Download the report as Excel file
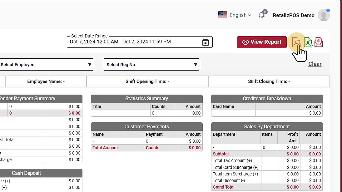This screenshot has height=192, width=342. pos(308,42)
